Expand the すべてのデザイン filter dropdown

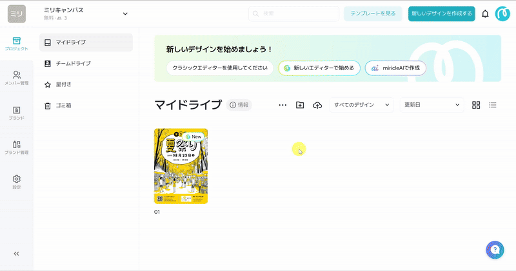tap(361, 105)
